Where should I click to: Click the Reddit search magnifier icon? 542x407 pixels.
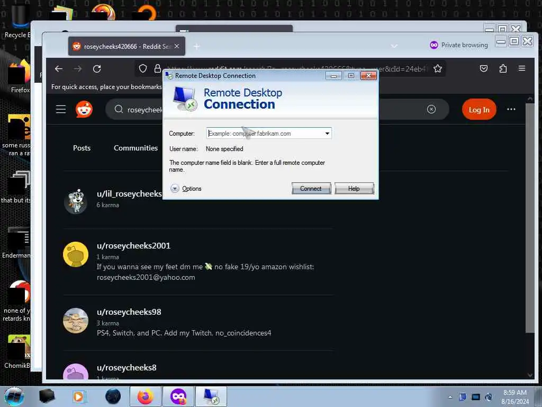coord(119,109)
